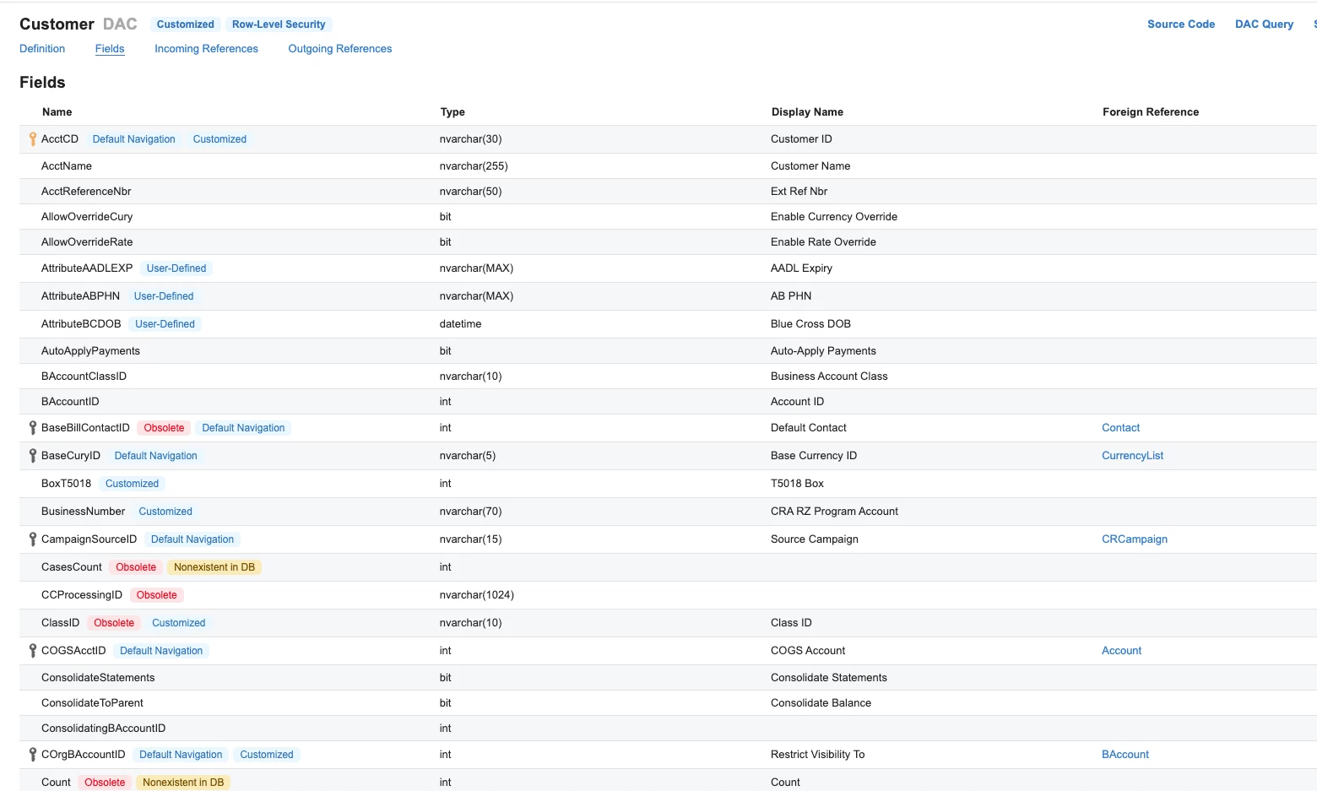Open the Source Code link
The image size is (1317, 791).
(x=1181, y=24)
